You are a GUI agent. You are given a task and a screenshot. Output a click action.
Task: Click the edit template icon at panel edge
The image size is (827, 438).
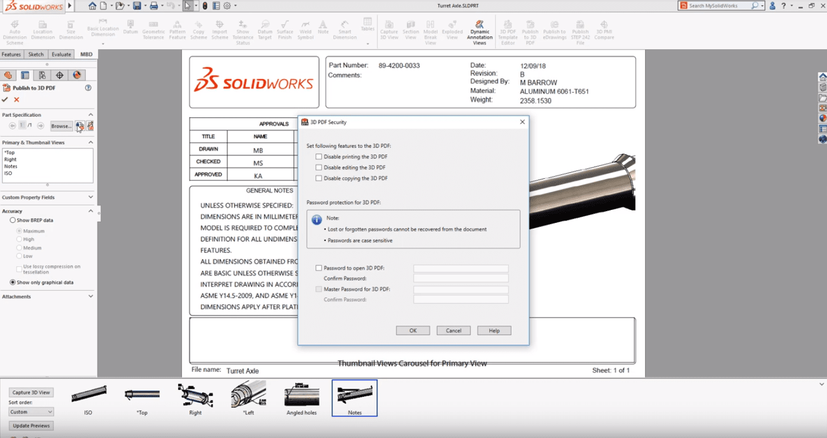[x=90, y=126]
